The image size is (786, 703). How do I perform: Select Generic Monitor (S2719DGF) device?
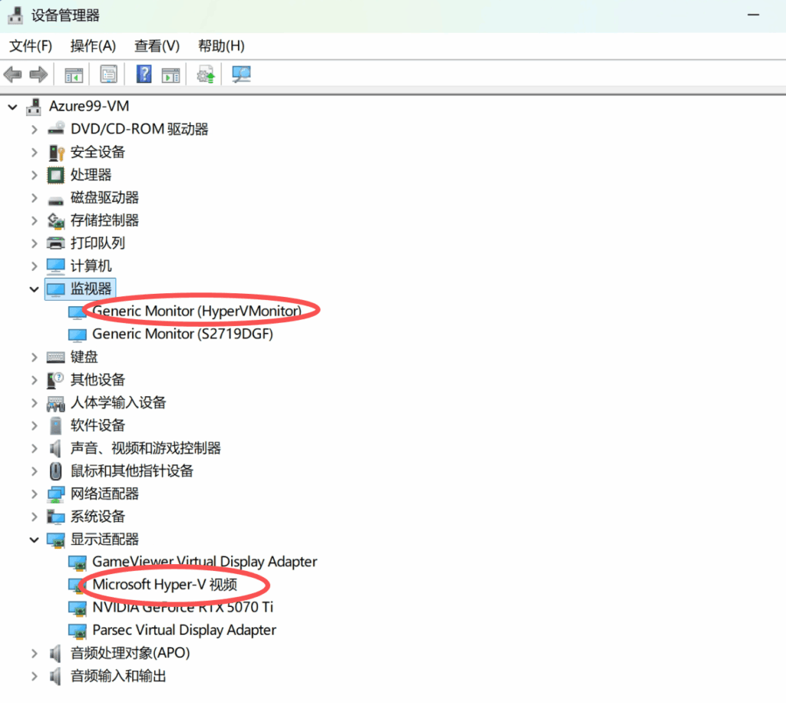coord(183,334)
